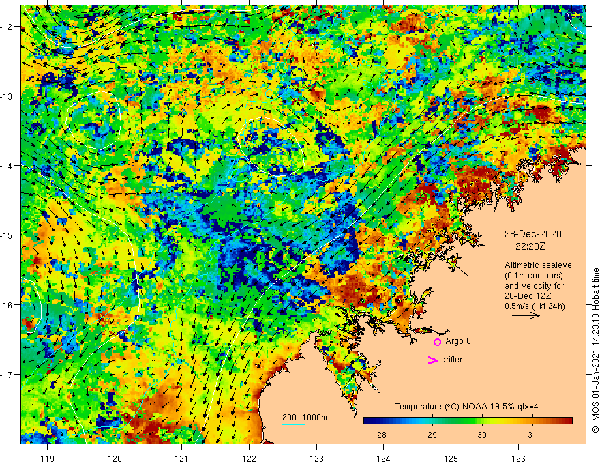Click the 'drifter' legend label
Viewport: 600px width, 464px height.
(451, 360)
